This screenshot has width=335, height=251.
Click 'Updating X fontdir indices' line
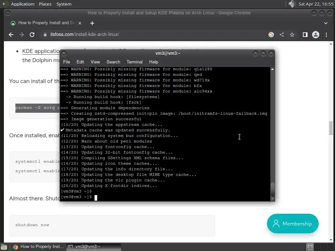109,186
